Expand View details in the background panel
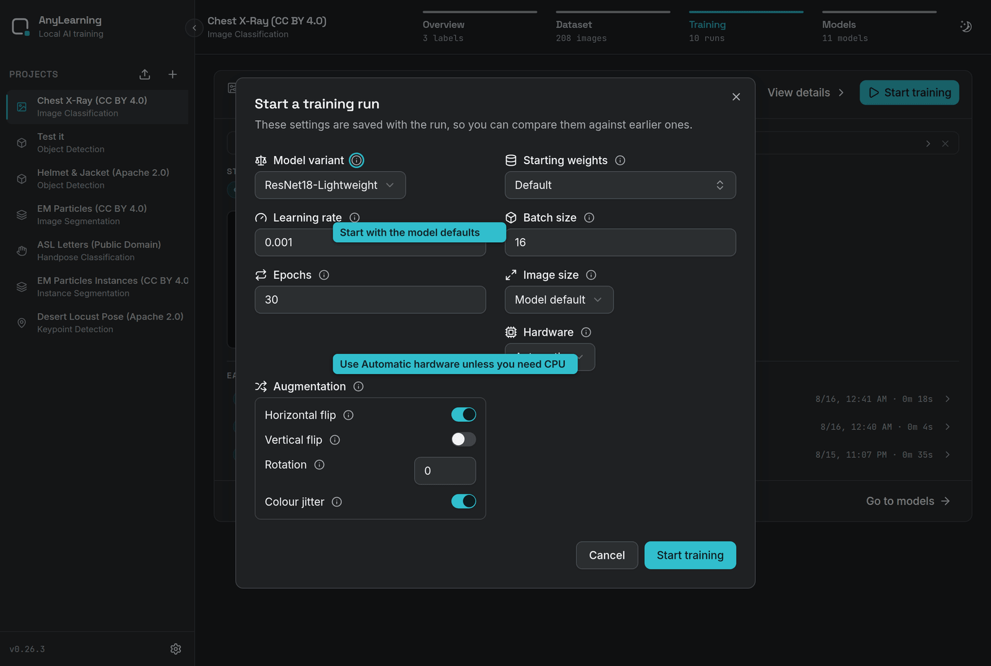 coord(806,92)
